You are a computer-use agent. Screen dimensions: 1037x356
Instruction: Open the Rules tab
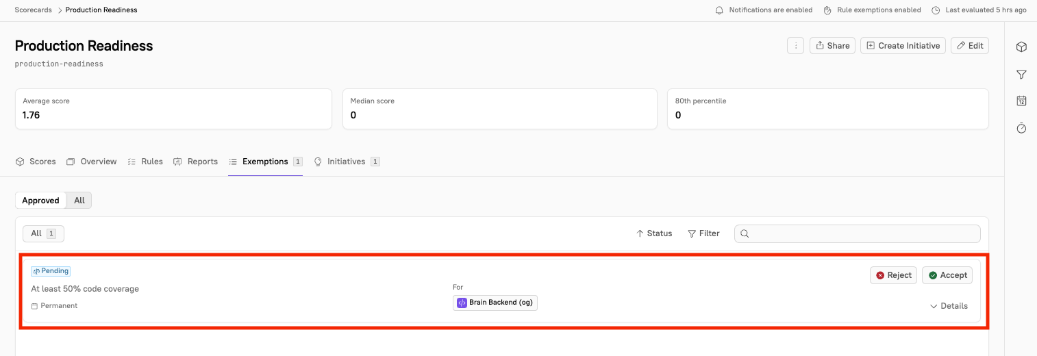145,162
